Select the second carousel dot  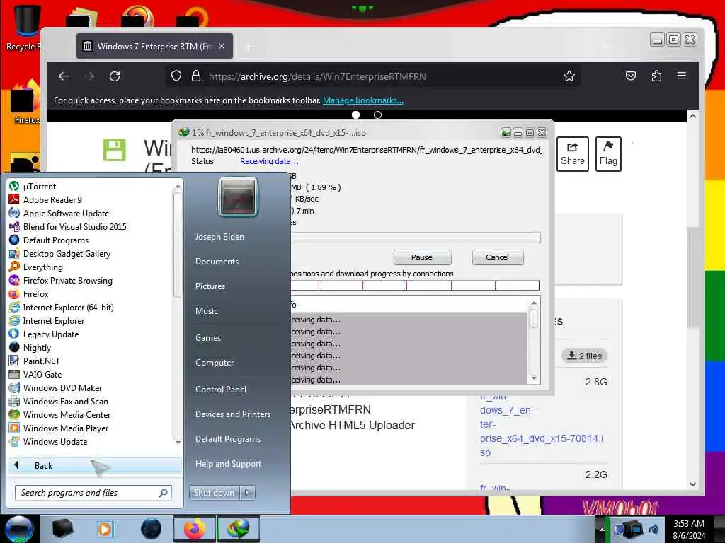point(378,115)
